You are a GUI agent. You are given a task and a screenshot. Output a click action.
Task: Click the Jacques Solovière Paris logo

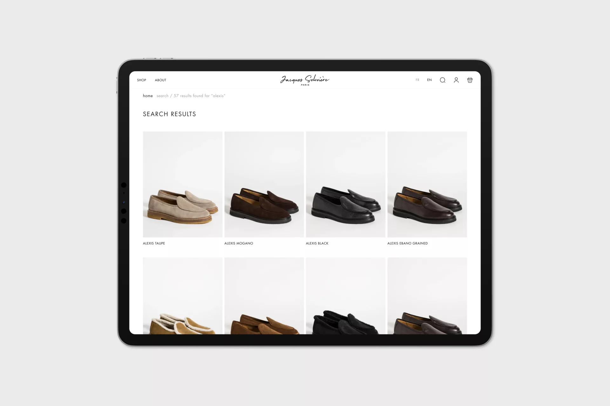click(305, 80)
